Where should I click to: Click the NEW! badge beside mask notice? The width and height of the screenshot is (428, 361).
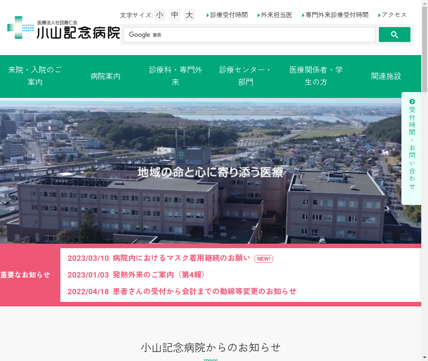point(264,259)
